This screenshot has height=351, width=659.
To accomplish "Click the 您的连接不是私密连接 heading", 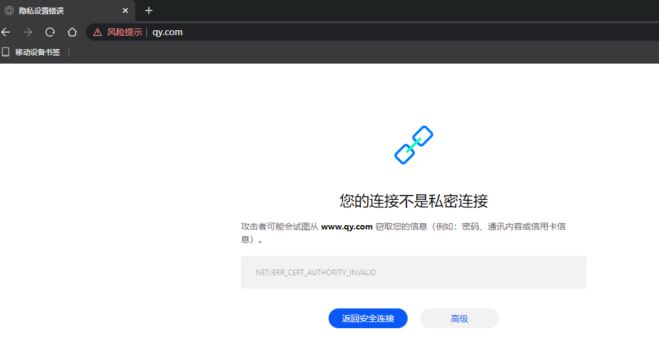I will pos(414,201).
